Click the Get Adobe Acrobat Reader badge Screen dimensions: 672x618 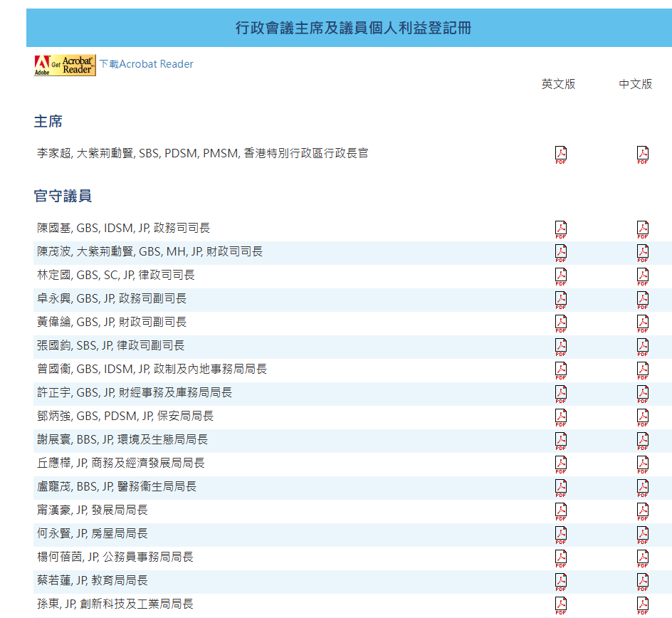(65, 66)
